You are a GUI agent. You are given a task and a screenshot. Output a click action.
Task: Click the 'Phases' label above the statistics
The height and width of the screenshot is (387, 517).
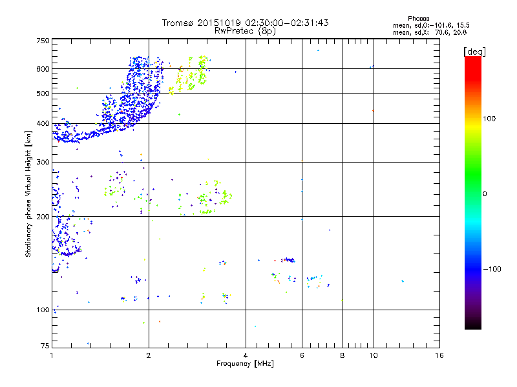[x=418, y=19]
